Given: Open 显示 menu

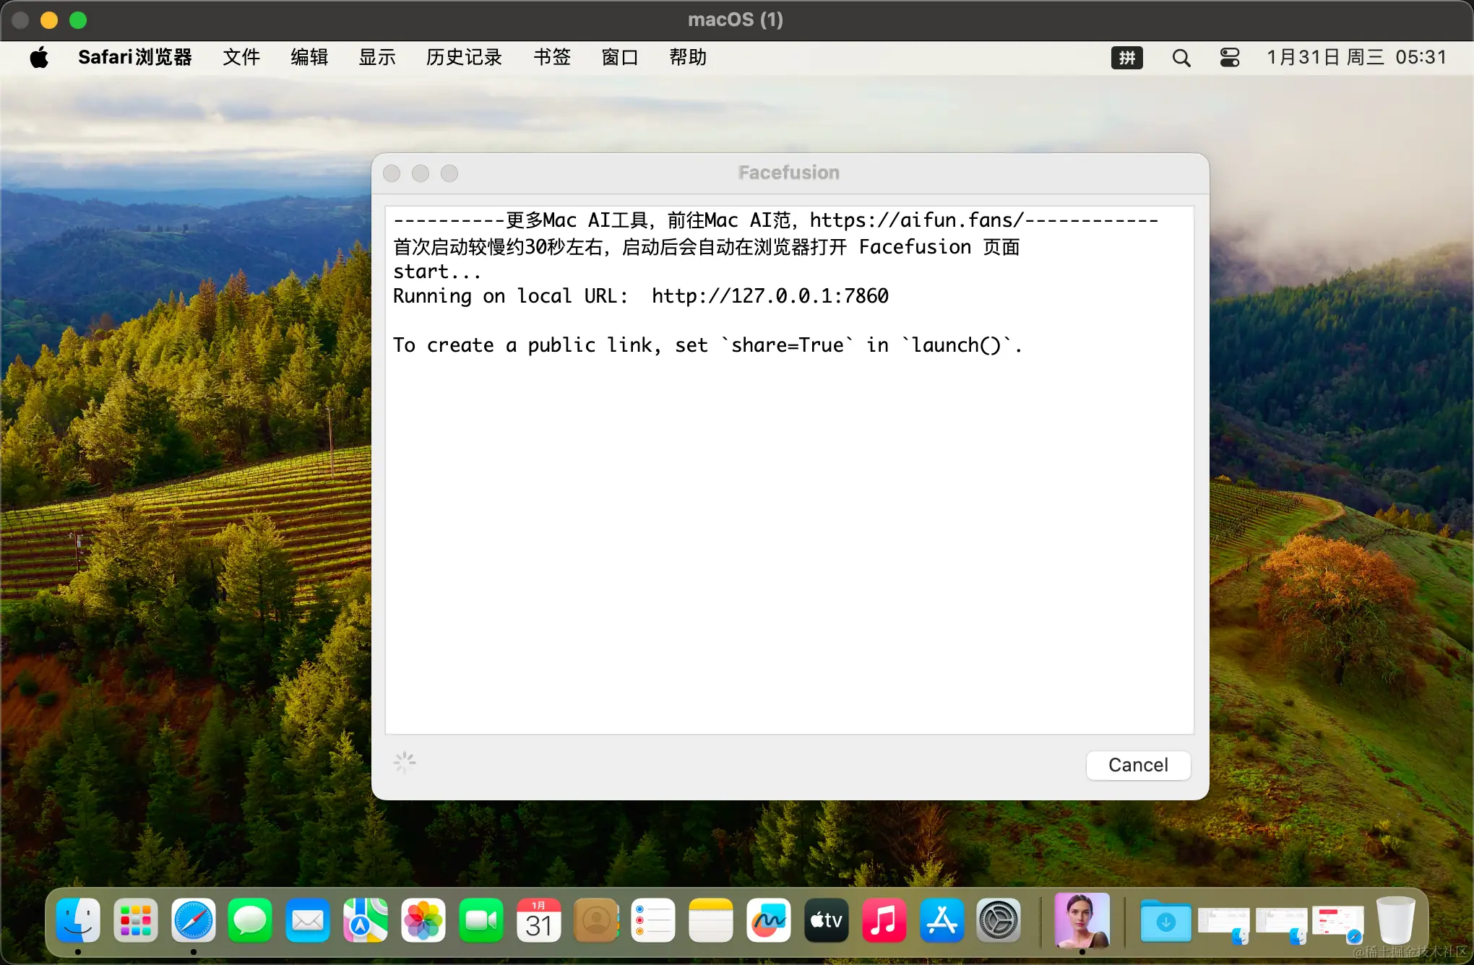Looking at the screenshot, I should [x=377, y=57].
